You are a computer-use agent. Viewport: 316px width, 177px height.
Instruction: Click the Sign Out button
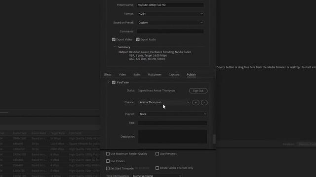[x=198, y=90]
